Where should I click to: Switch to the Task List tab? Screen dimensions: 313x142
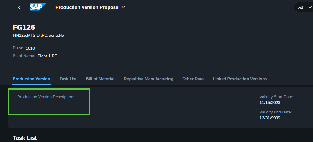click(x=68, y=79)
